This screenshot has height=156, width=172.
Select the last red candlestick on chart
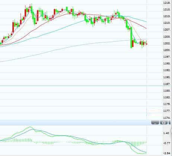(x=147, y=44)
